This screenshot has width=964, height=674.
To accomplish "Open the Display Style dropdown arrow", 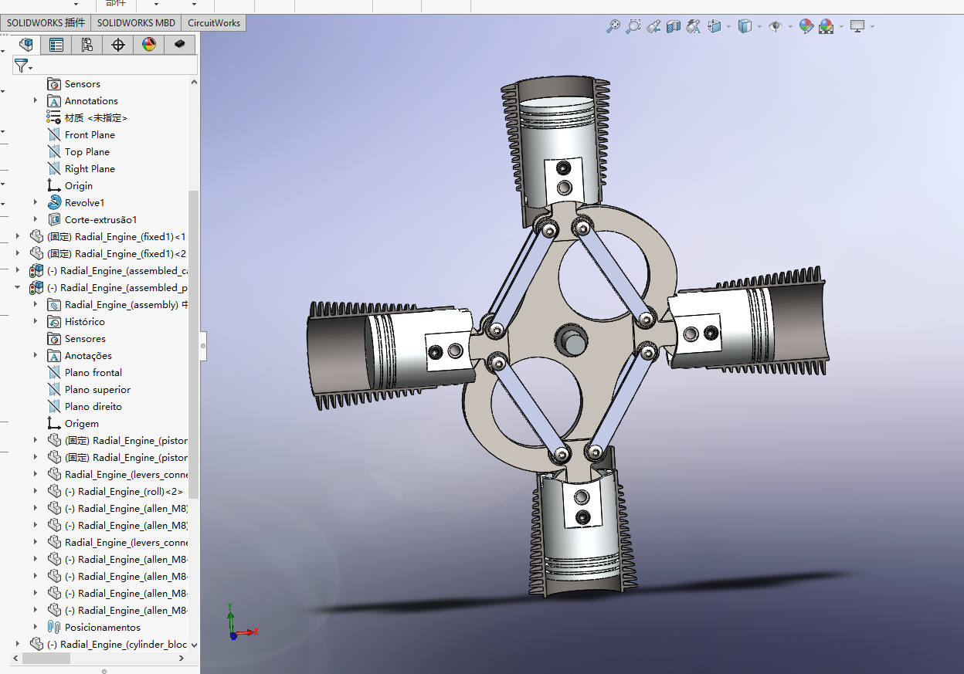I will (x=759, y=27).
